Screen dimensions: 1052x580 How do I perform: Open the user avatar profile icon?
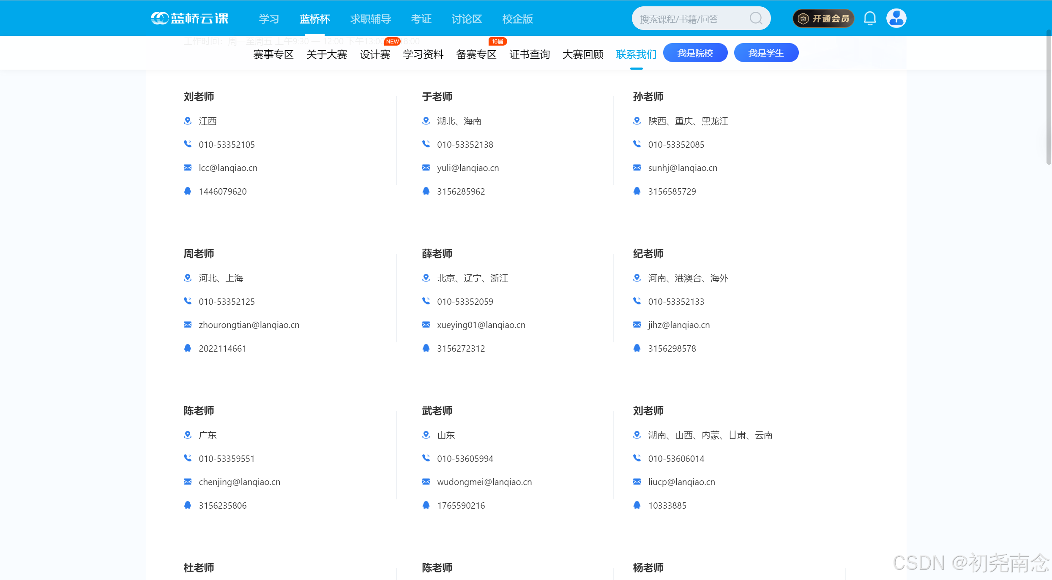click(x=896, y=19)
